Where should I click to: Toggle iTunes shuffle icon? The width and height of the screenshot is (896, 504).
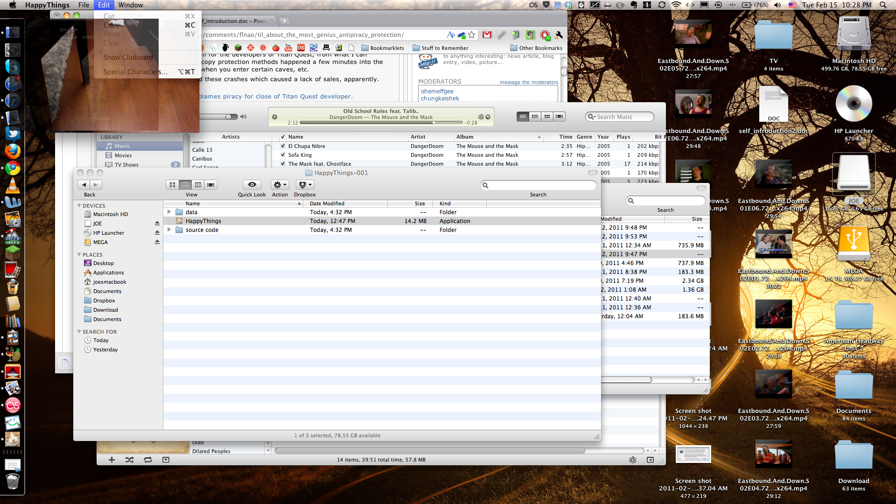130,460
